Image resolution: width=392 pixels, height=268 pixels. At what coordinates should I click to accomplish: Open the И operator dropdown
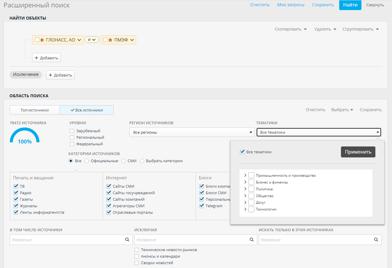click(x=92, y=40)
